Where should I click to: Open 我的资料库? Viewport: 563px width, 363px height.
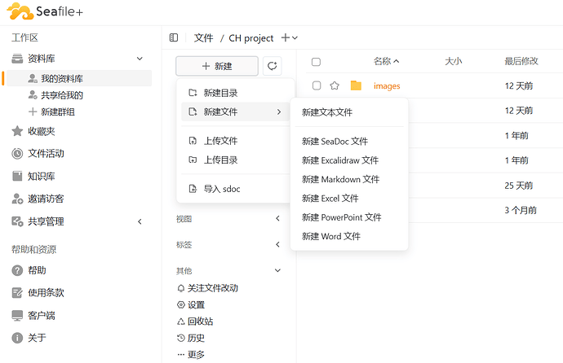click(79, 78)
